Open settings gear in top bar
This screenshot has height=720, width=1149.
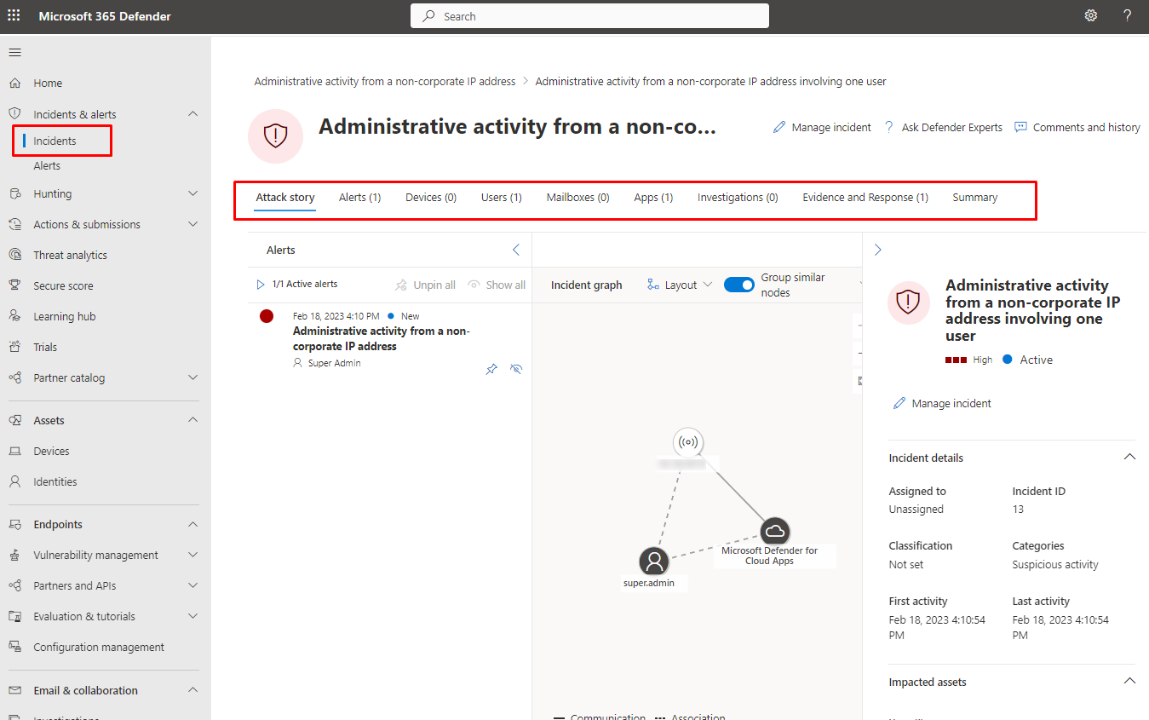1090,16
